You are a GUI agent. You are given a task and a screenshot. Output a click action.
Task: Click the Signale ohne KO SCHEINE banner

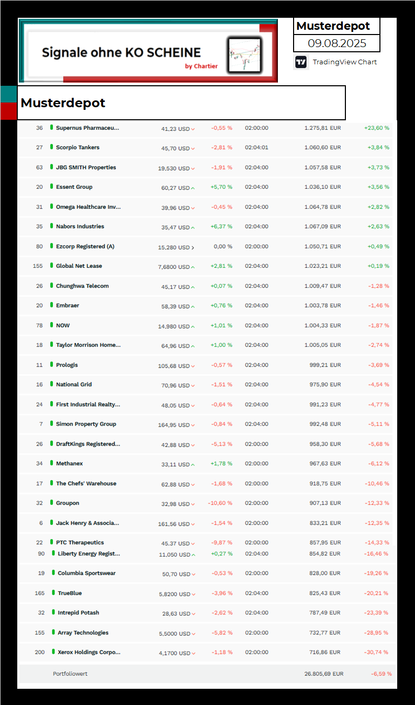[x=148, y=52]
